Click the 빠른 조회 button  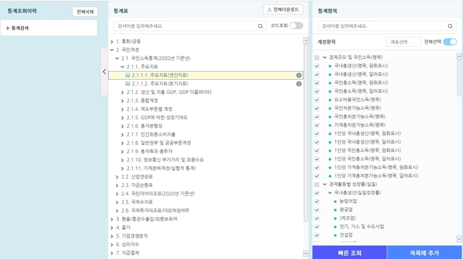(349, 253)
